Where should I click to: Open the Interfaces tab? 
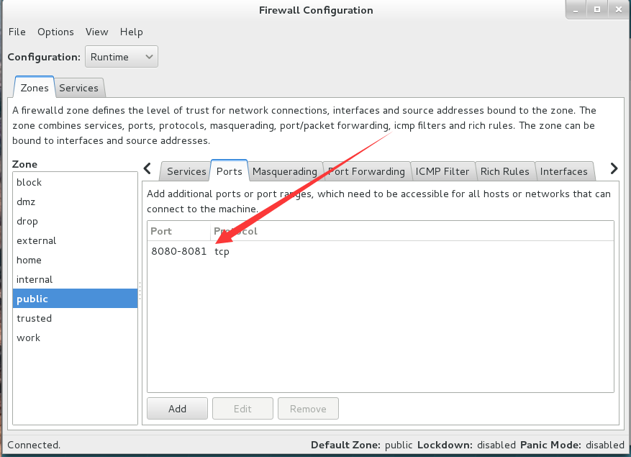564,171
